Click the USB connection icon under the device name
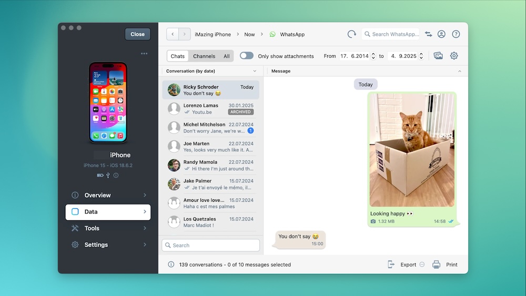 click(x=108, y=175)
